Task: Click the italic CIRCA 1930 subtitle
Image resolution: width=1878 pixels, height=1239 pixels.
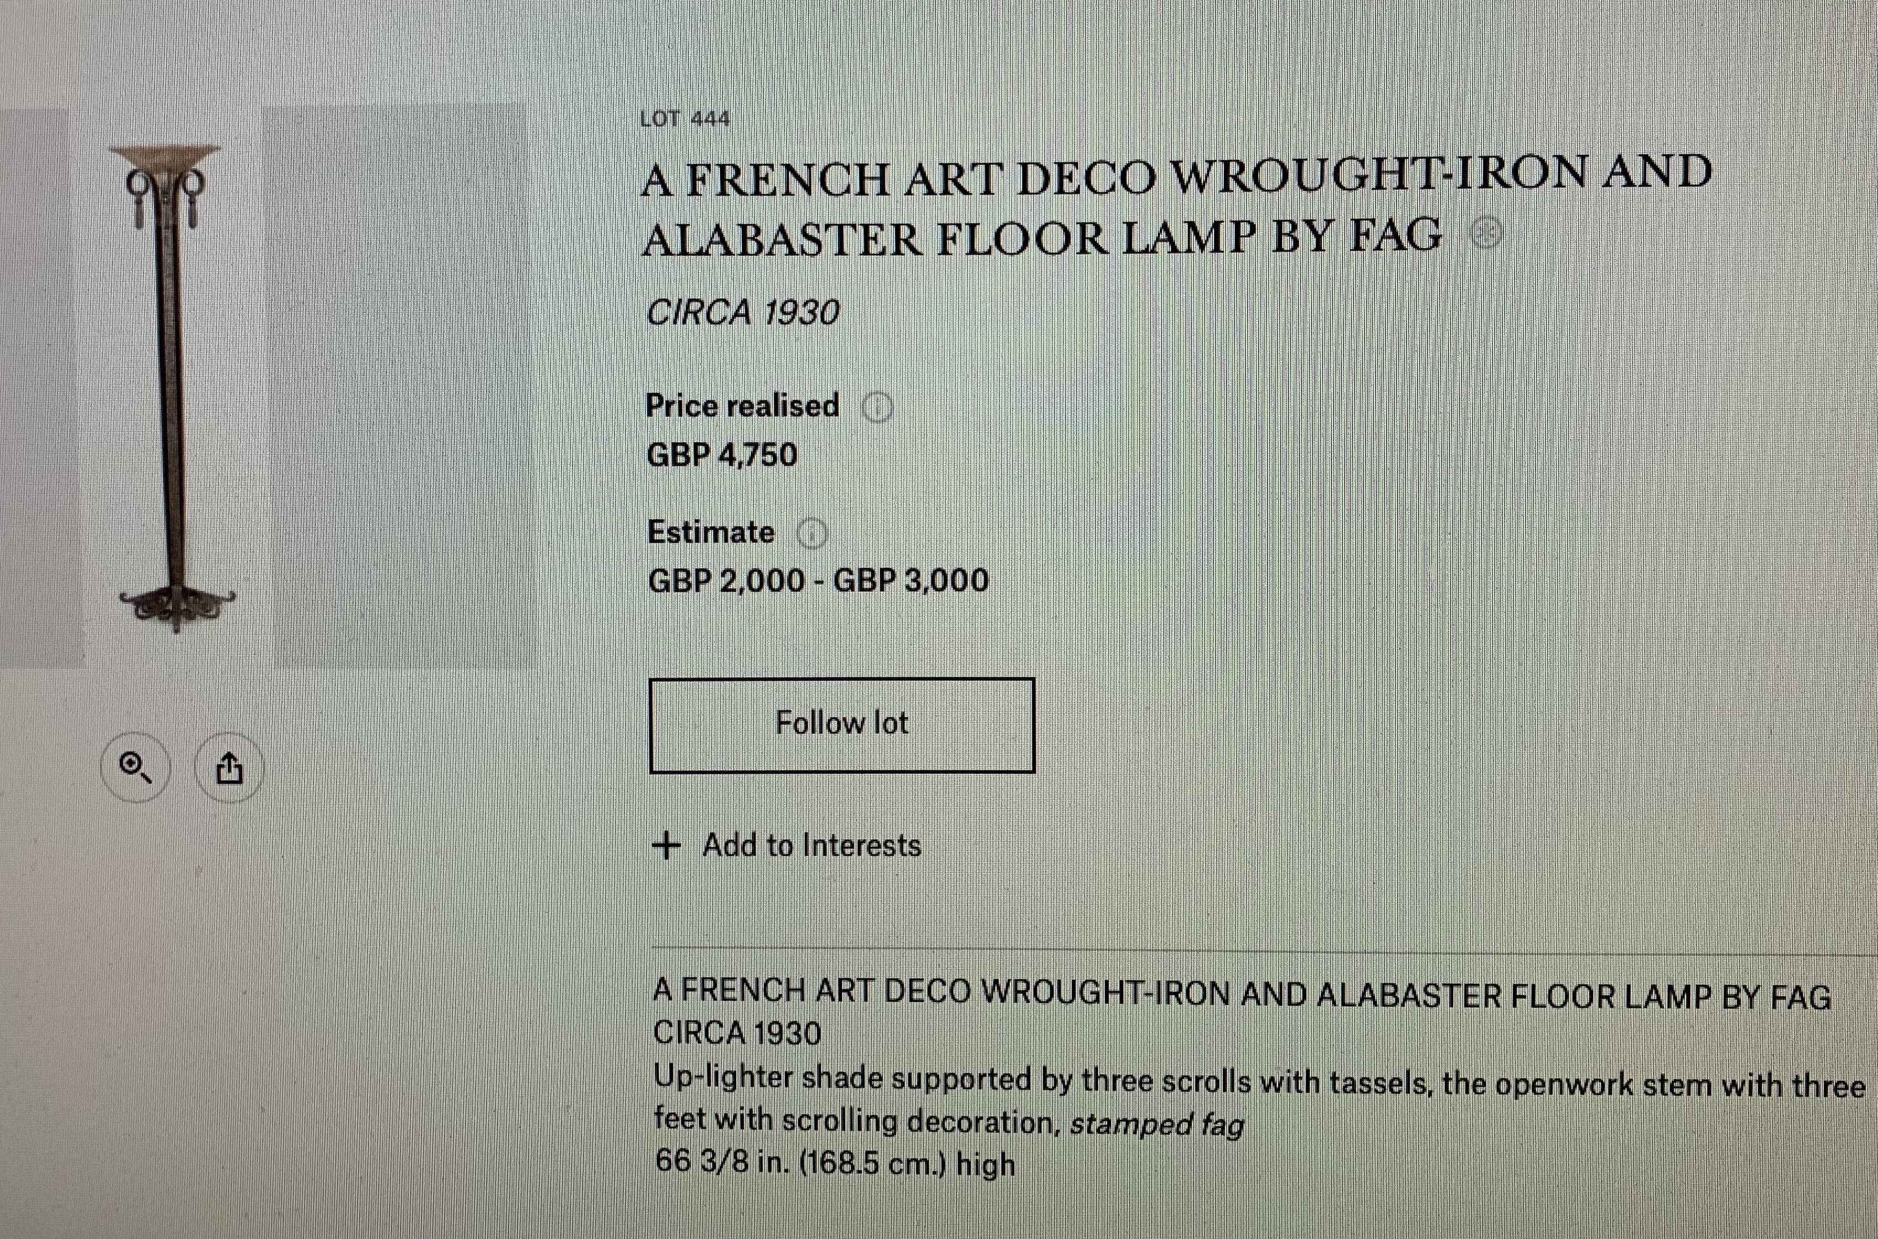Action: [742, 313]
